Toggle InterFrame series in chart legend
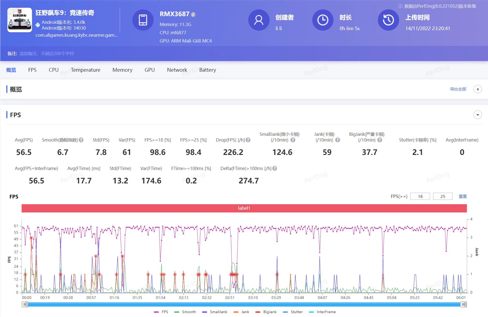The width and height of the screenshot is (488, 317). [322, 312]
